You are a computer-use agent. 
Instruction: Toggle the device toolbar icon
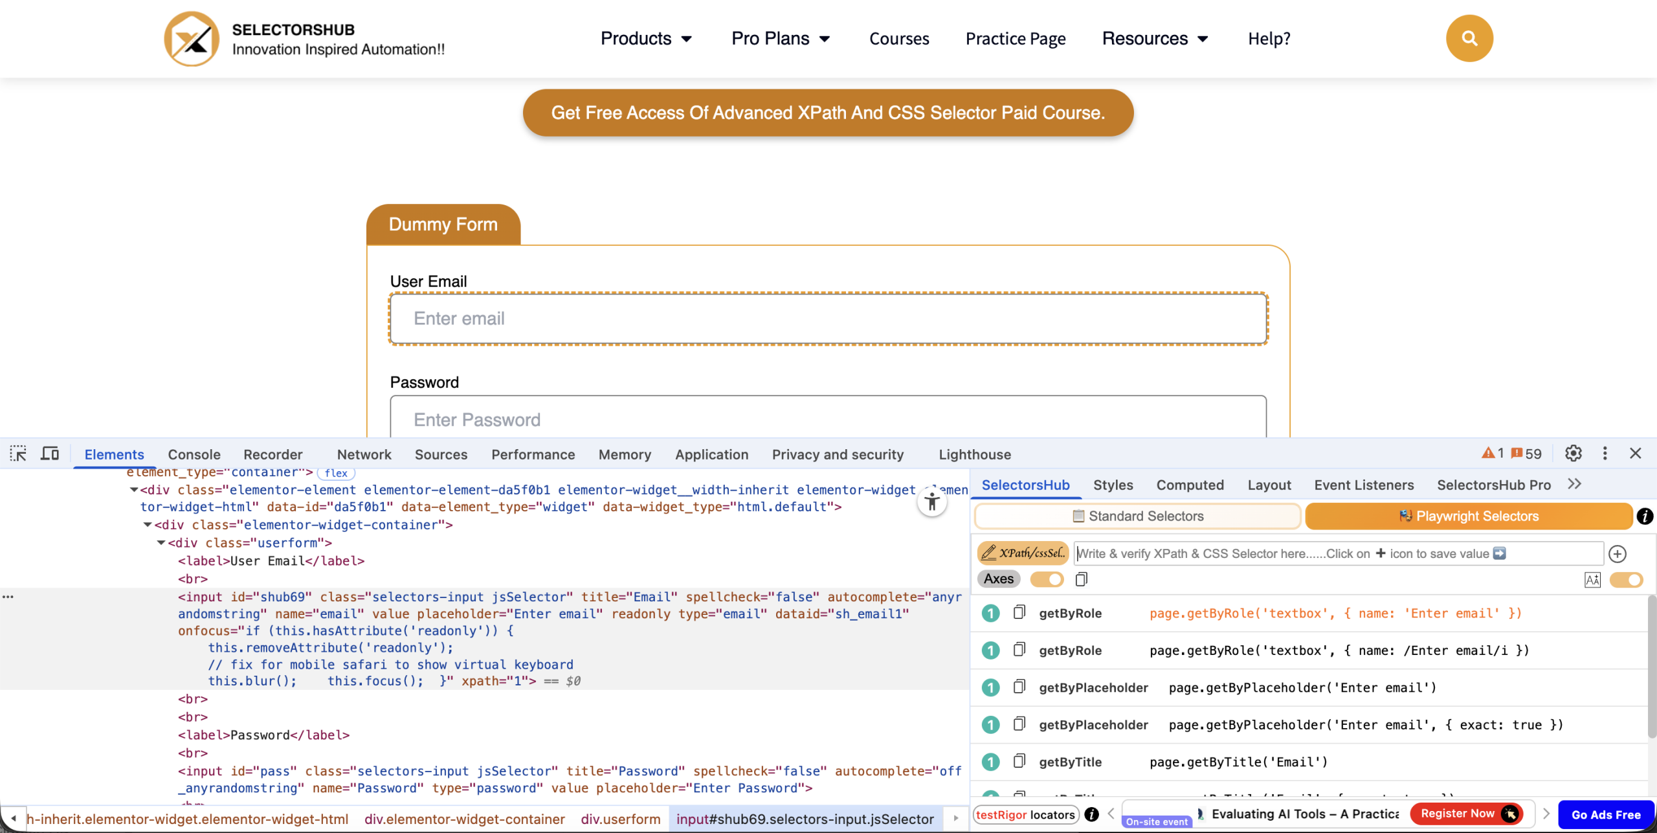pos(50,454)
